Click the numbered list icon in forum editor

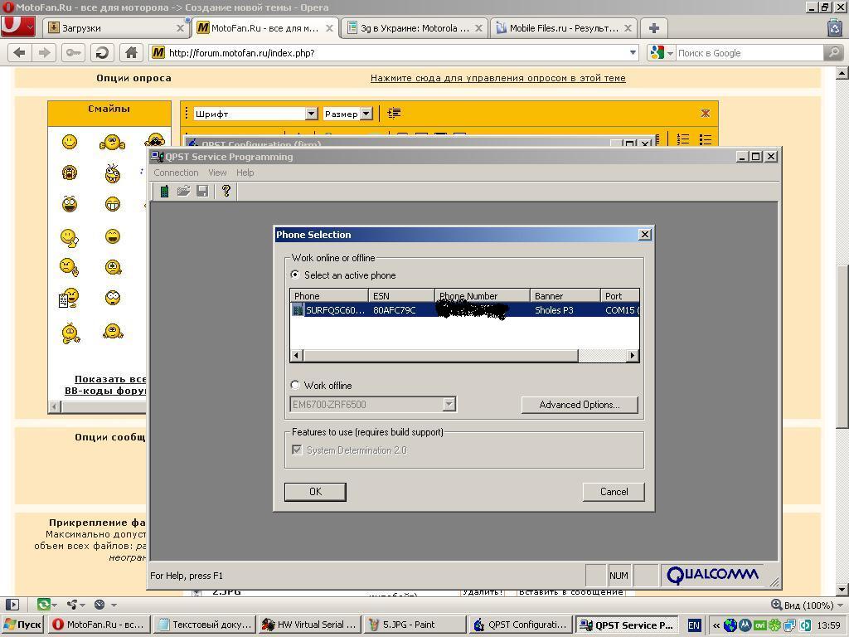(683, 139)
